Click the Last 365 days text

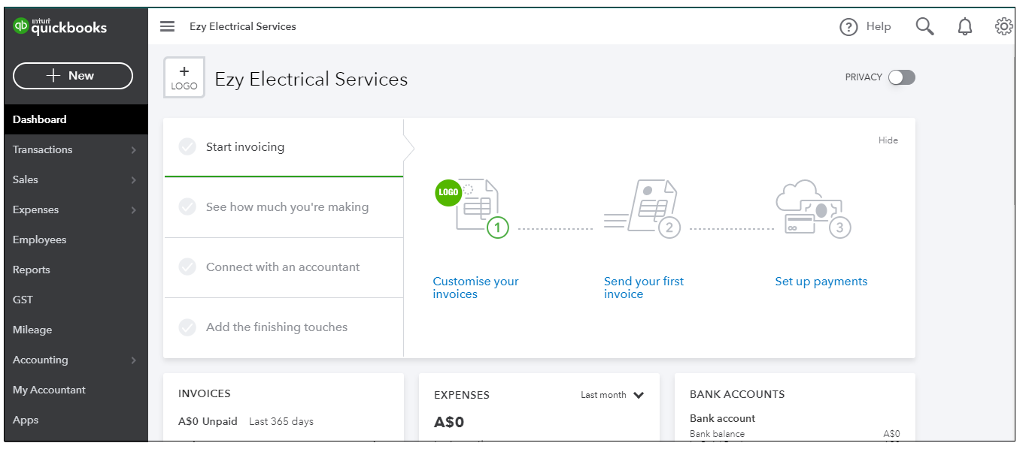pyautogui.click(x=281, y=421)
